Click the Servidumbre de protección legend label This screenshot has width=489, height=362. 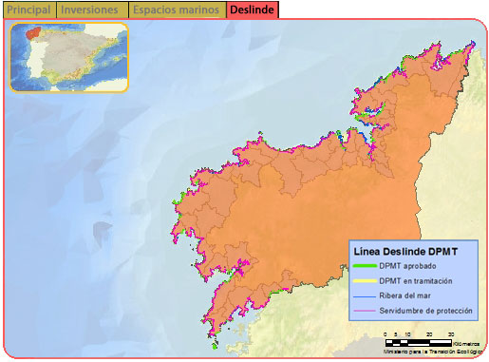point(425,311)
